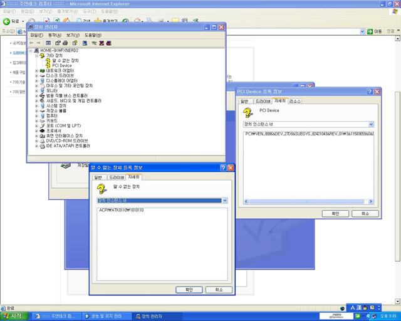
Task: Switch to Performance and Maintenance taskbar item
Action: pyautogui.click(x=107, y=317)
